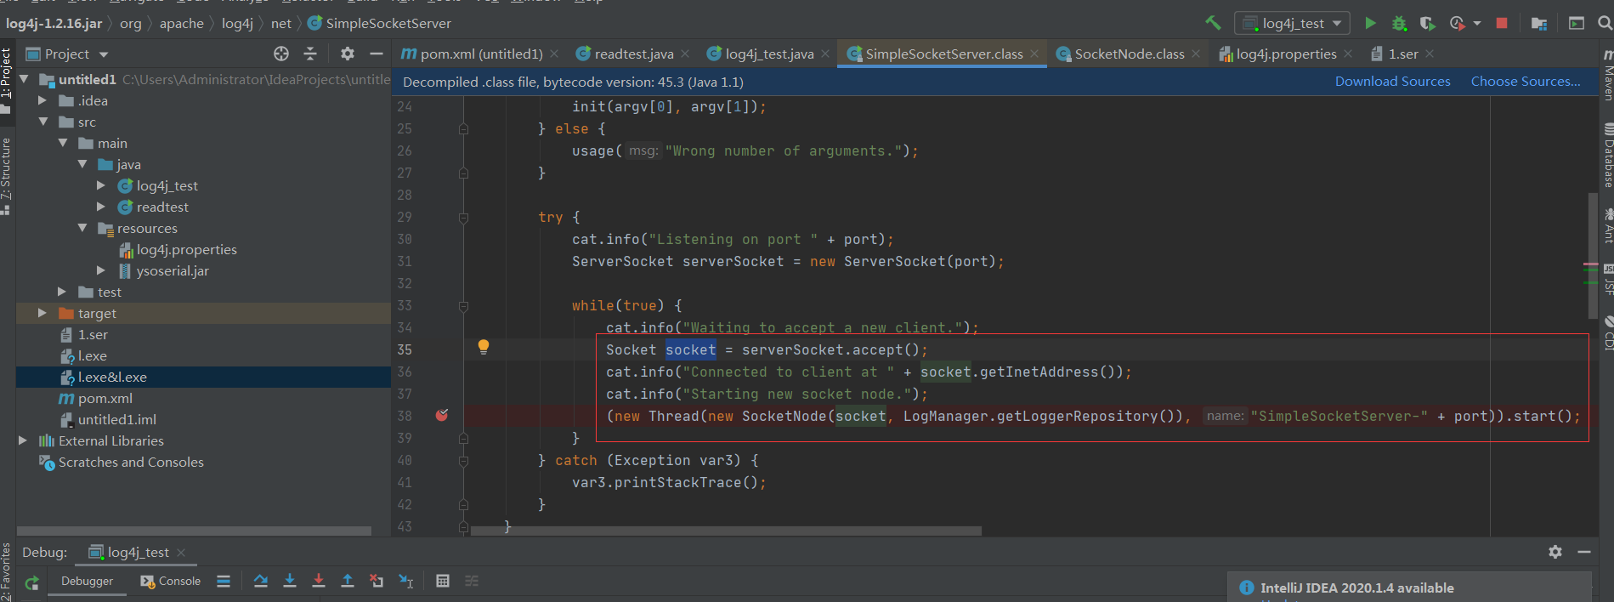Open Debug panel settings gear
The width and height of the screenshot is (1614, 602).
click(x=1555, y=552)
